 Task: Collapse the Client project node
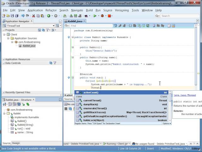point(4,35)
